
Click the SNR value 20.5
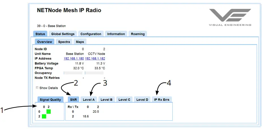[96, 111]
